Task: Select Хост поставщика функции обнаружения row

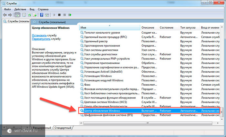Action: [x=150, y=98]
